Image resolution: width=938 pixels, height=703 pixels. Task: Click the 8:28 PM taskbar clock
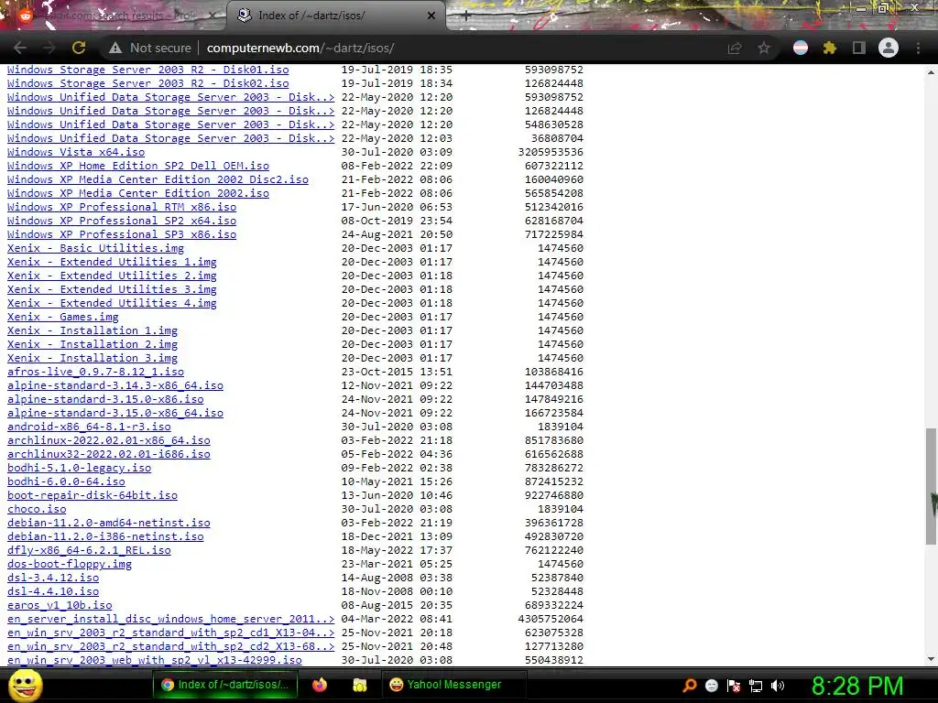[x=856, y=686]
